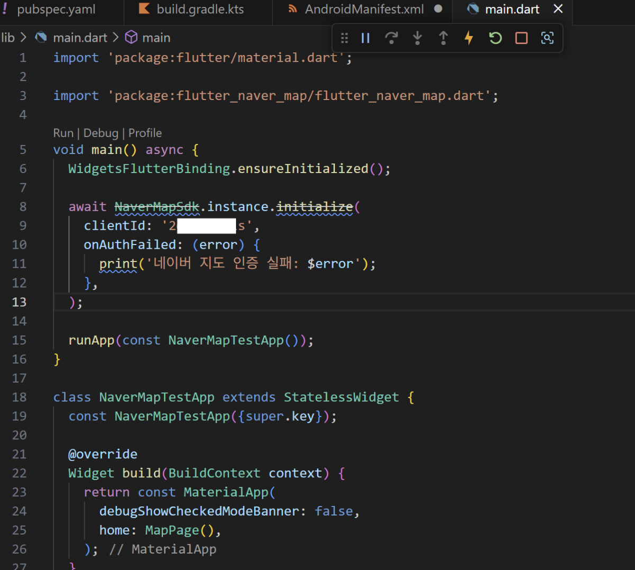This screenshot has width=635, height=570.
Task: Open main.dart breadcrumb dropdown
Action: (x=80, y=38)
